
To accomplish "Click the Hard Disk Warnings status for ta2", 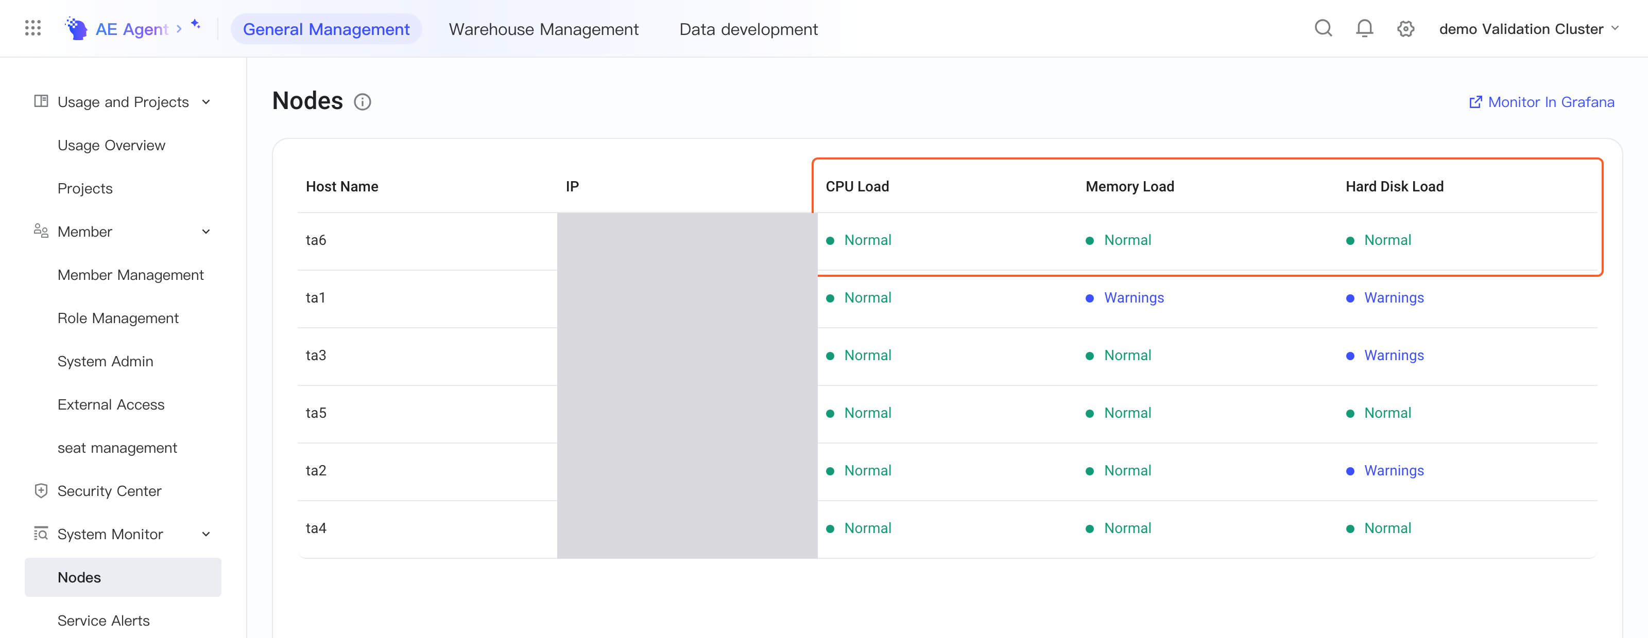I will coord(1384,470).
